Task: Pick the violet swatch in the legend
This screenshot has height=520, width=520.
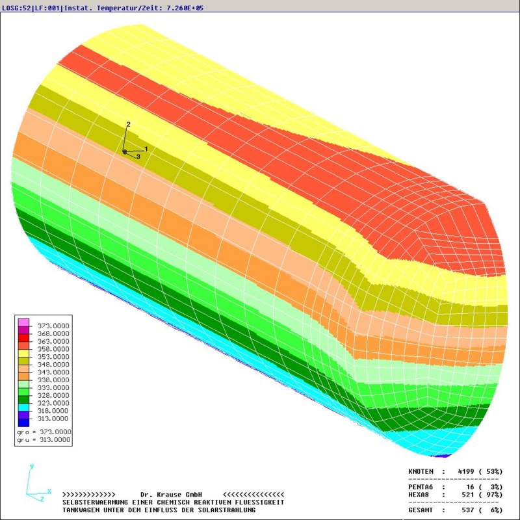Action: (23, 415)
